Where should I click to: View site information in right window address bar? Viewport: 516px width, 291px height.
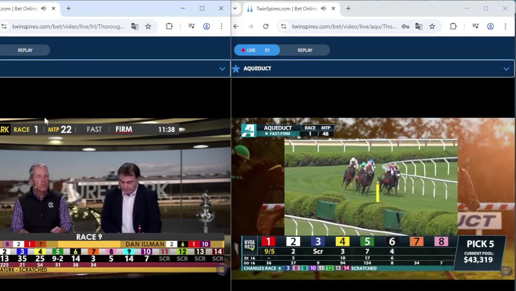point(283,26)
